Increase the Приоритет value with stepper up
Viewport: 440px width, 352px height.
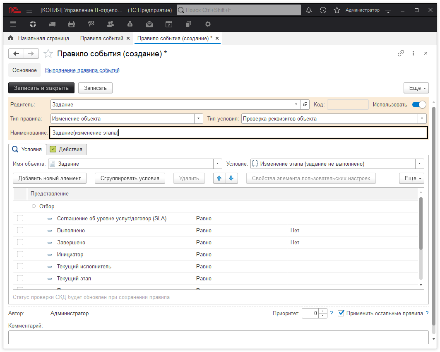coord(323,311)
